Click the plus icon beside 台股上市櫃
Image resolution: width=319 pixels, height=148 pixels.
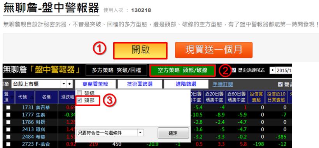tap(69, 84)
